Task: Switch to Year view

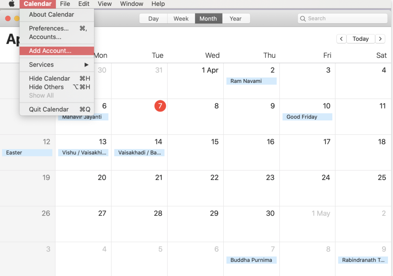Action: click(x=236, y=19)
